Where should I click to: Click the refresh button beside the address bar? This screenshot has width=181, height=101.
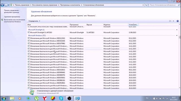coord(146,5)
